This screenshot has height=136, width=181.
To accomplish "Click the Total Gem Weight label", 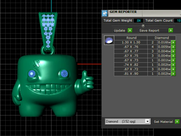I will click(118, 20).
